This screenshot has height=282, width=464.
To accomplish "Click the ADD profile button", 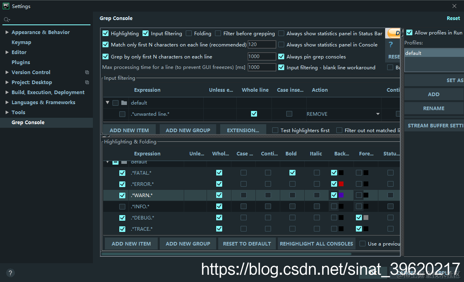I will point(434,94).
